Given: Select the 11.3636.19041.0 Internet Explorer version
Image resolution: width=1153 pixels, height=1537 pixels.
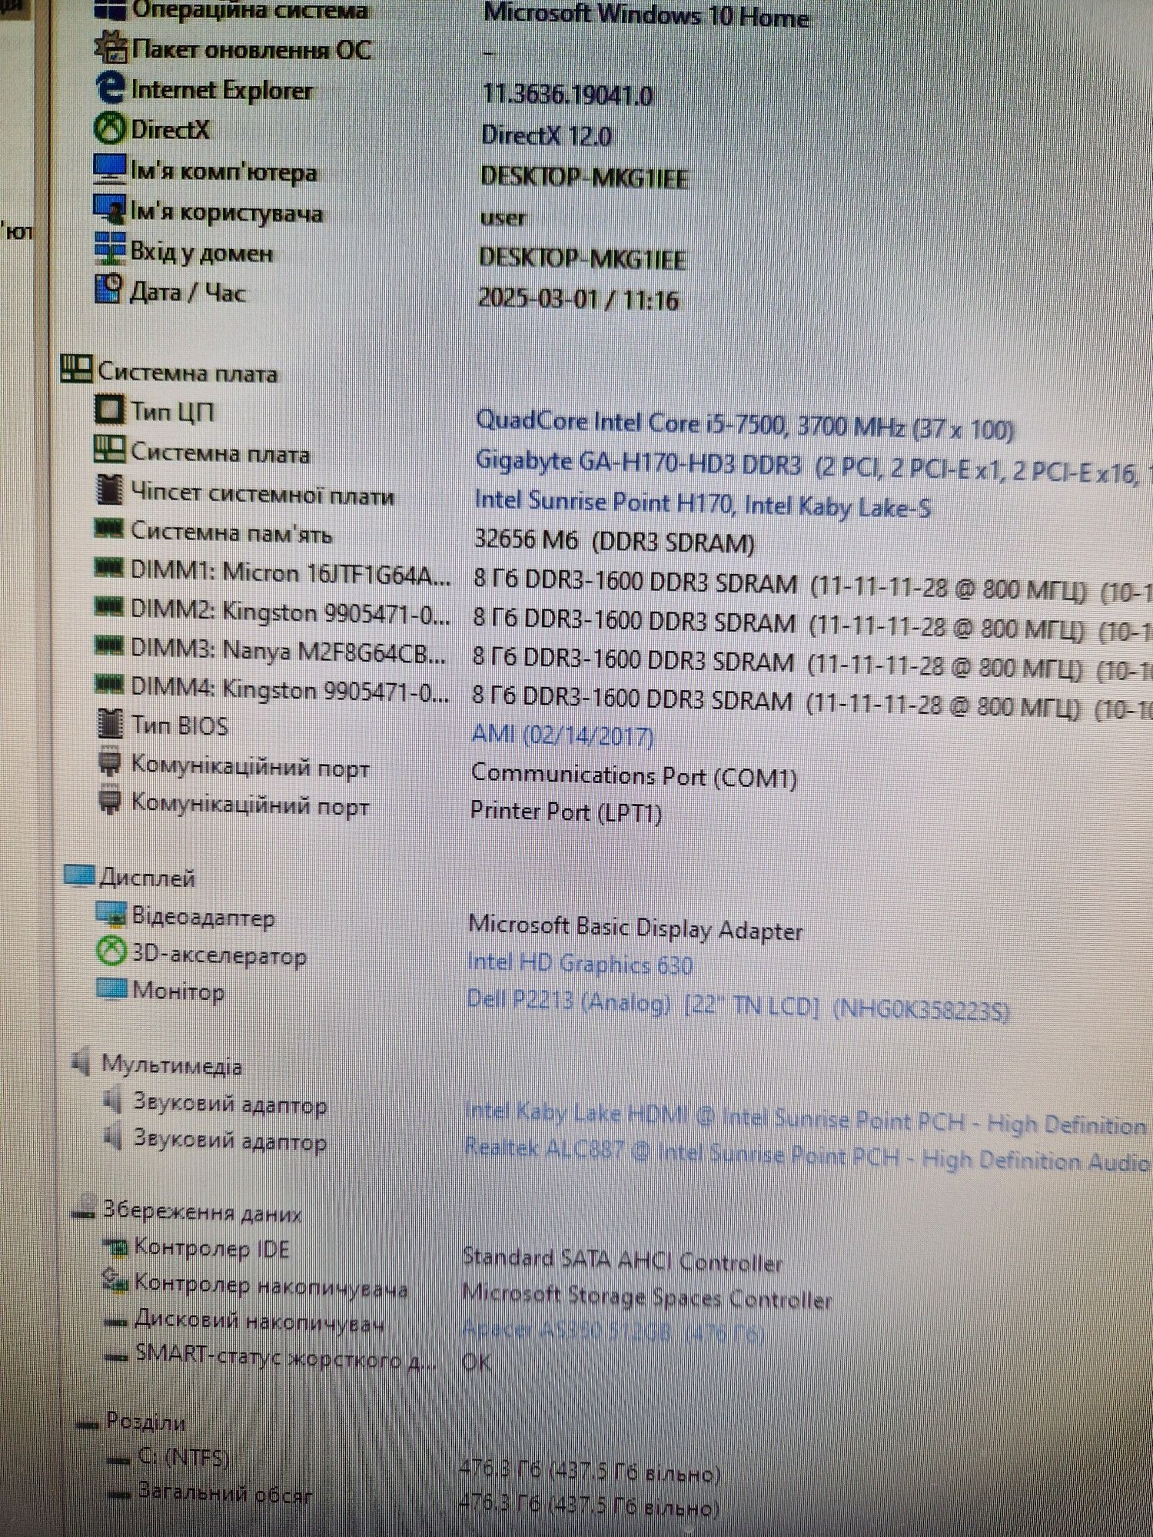Looking at the screenshot, I should pos(568,94).
